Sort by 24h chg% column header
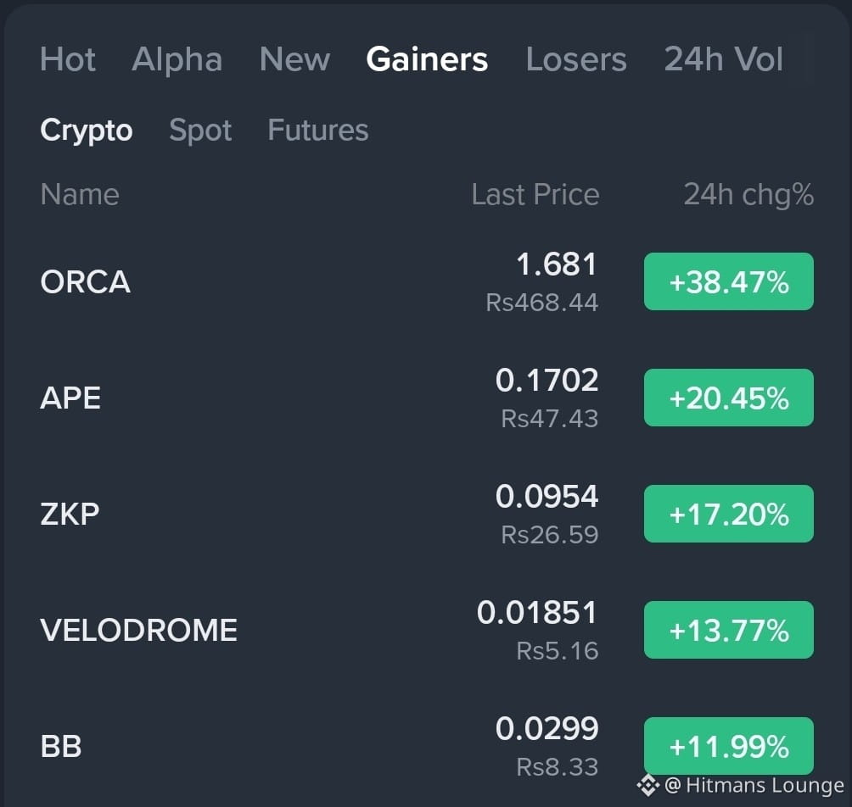The width and height of the screenshot is (852, 807). 748,194
